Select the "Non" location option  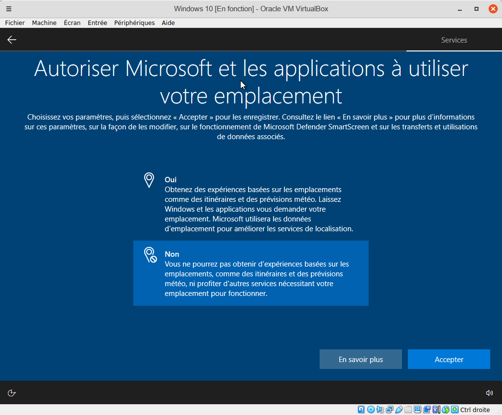coord(251,273)
